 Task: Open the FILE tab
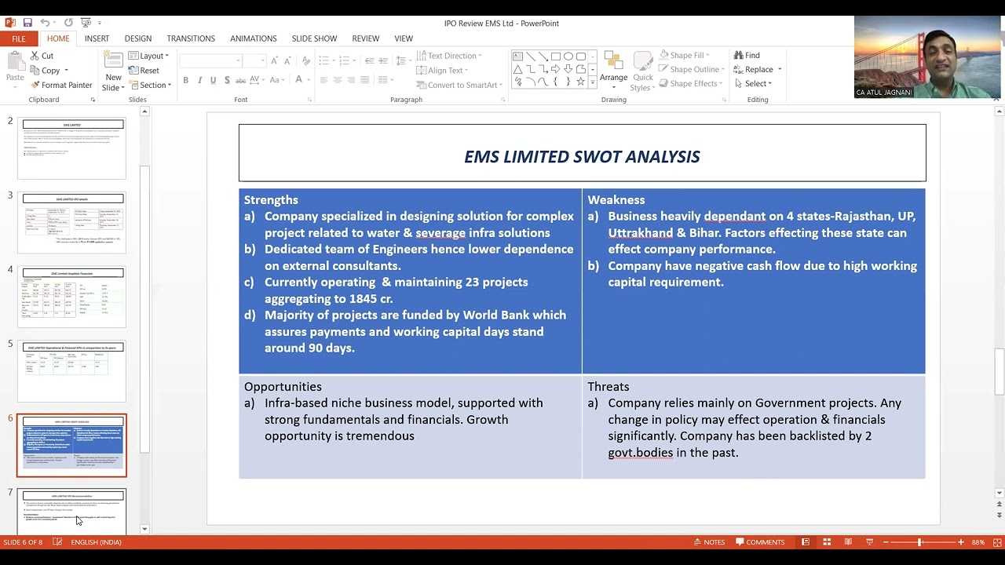[x=19, y=38]
